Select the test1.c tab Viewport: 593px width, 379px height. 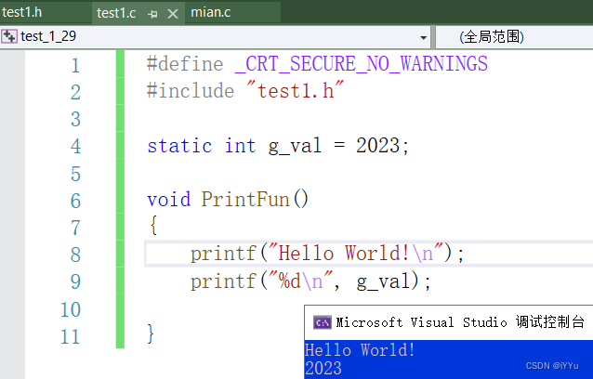(x=116, y=13)
